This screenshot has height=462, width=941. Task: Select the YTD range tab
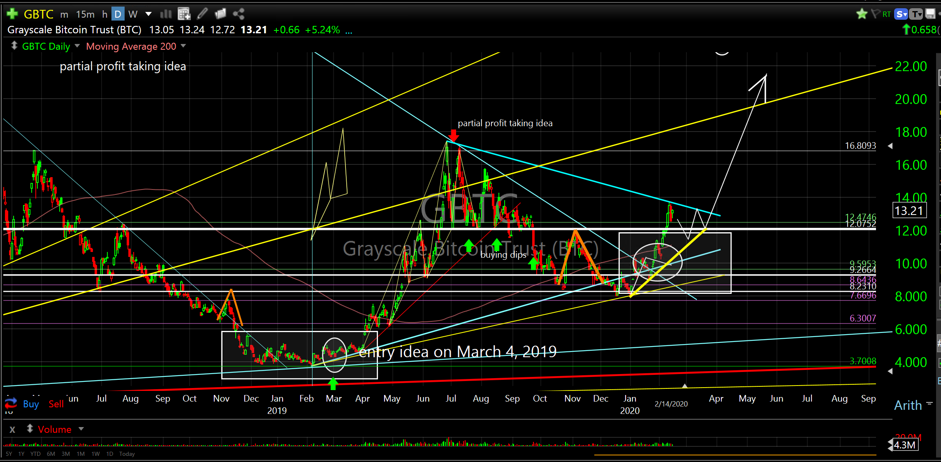(x=35, y=454)
